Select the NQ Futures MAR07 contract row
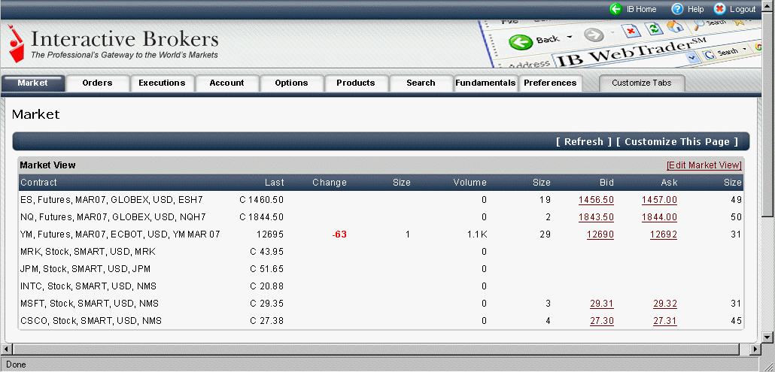 coord(381,217)
